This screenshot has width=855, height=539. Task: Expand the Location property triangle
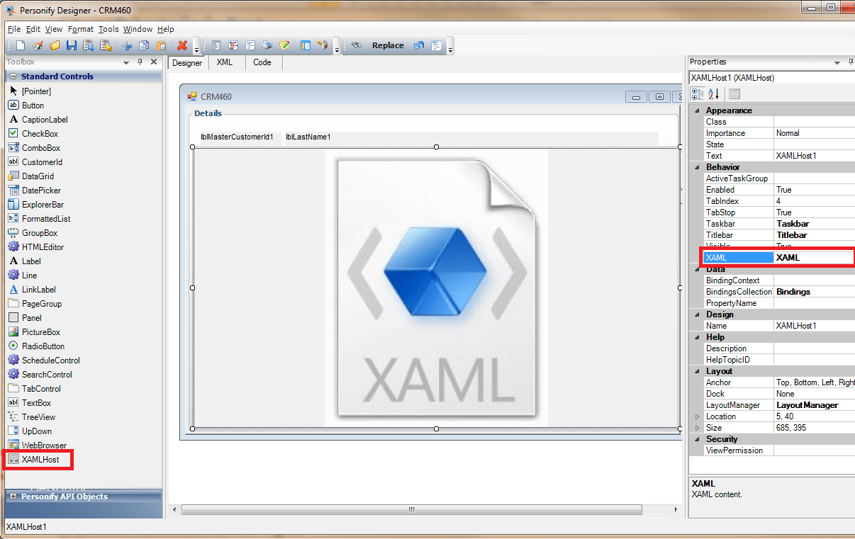click(698, 416)
